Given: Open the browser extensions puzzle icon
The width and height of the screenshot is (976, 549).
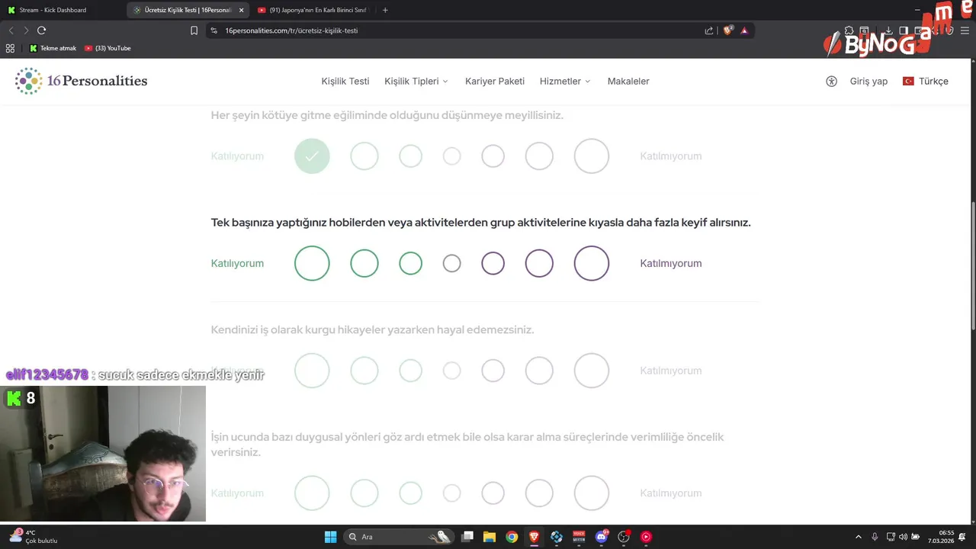Looking at the screenshot, I should 849,30.
